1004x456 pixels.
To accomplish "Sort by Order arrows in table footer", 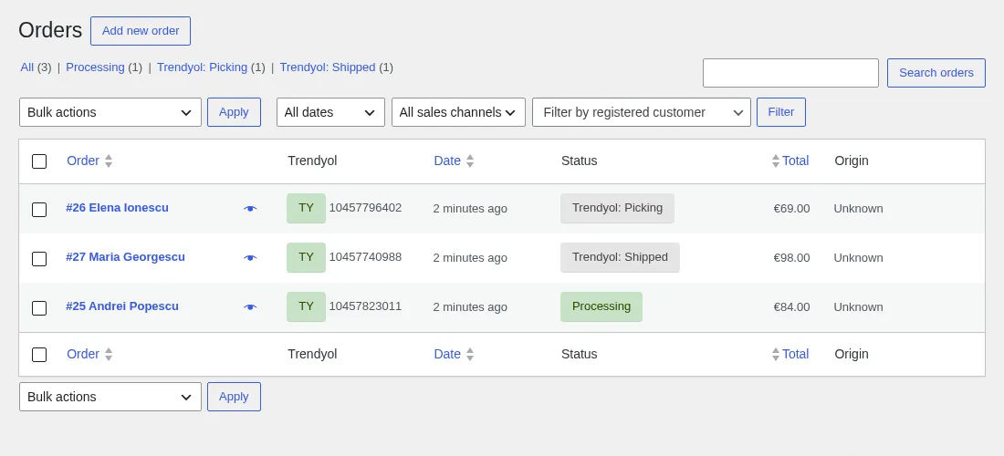I will point(109,354).
